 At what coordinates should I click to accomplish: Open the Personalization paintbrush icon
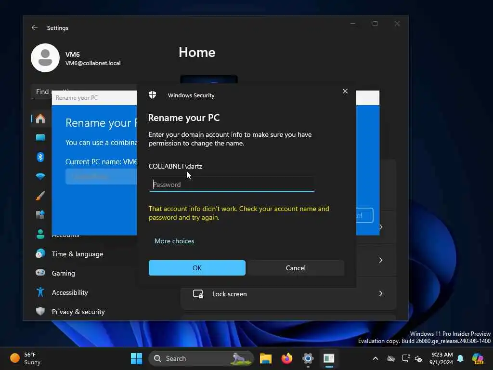coord(40,196)
